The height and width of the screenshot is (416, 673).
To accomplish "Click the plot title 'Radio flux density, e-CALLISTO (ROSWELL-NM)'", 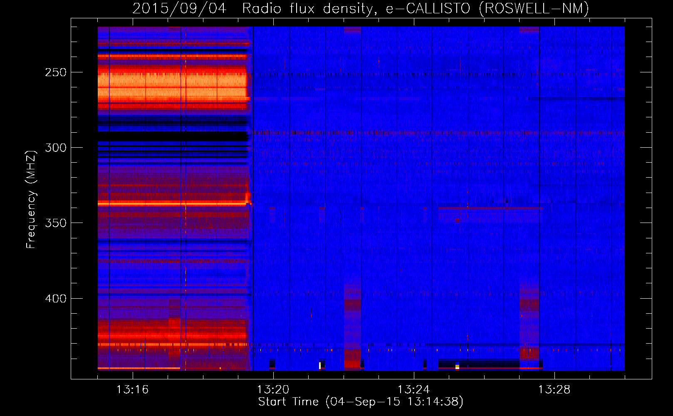I will coord(416,8).
